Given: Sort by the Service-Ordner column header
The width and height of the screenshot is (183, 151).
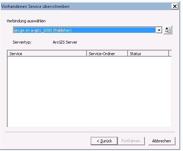Looking at the screenshot, I should (x=107, y=54).
